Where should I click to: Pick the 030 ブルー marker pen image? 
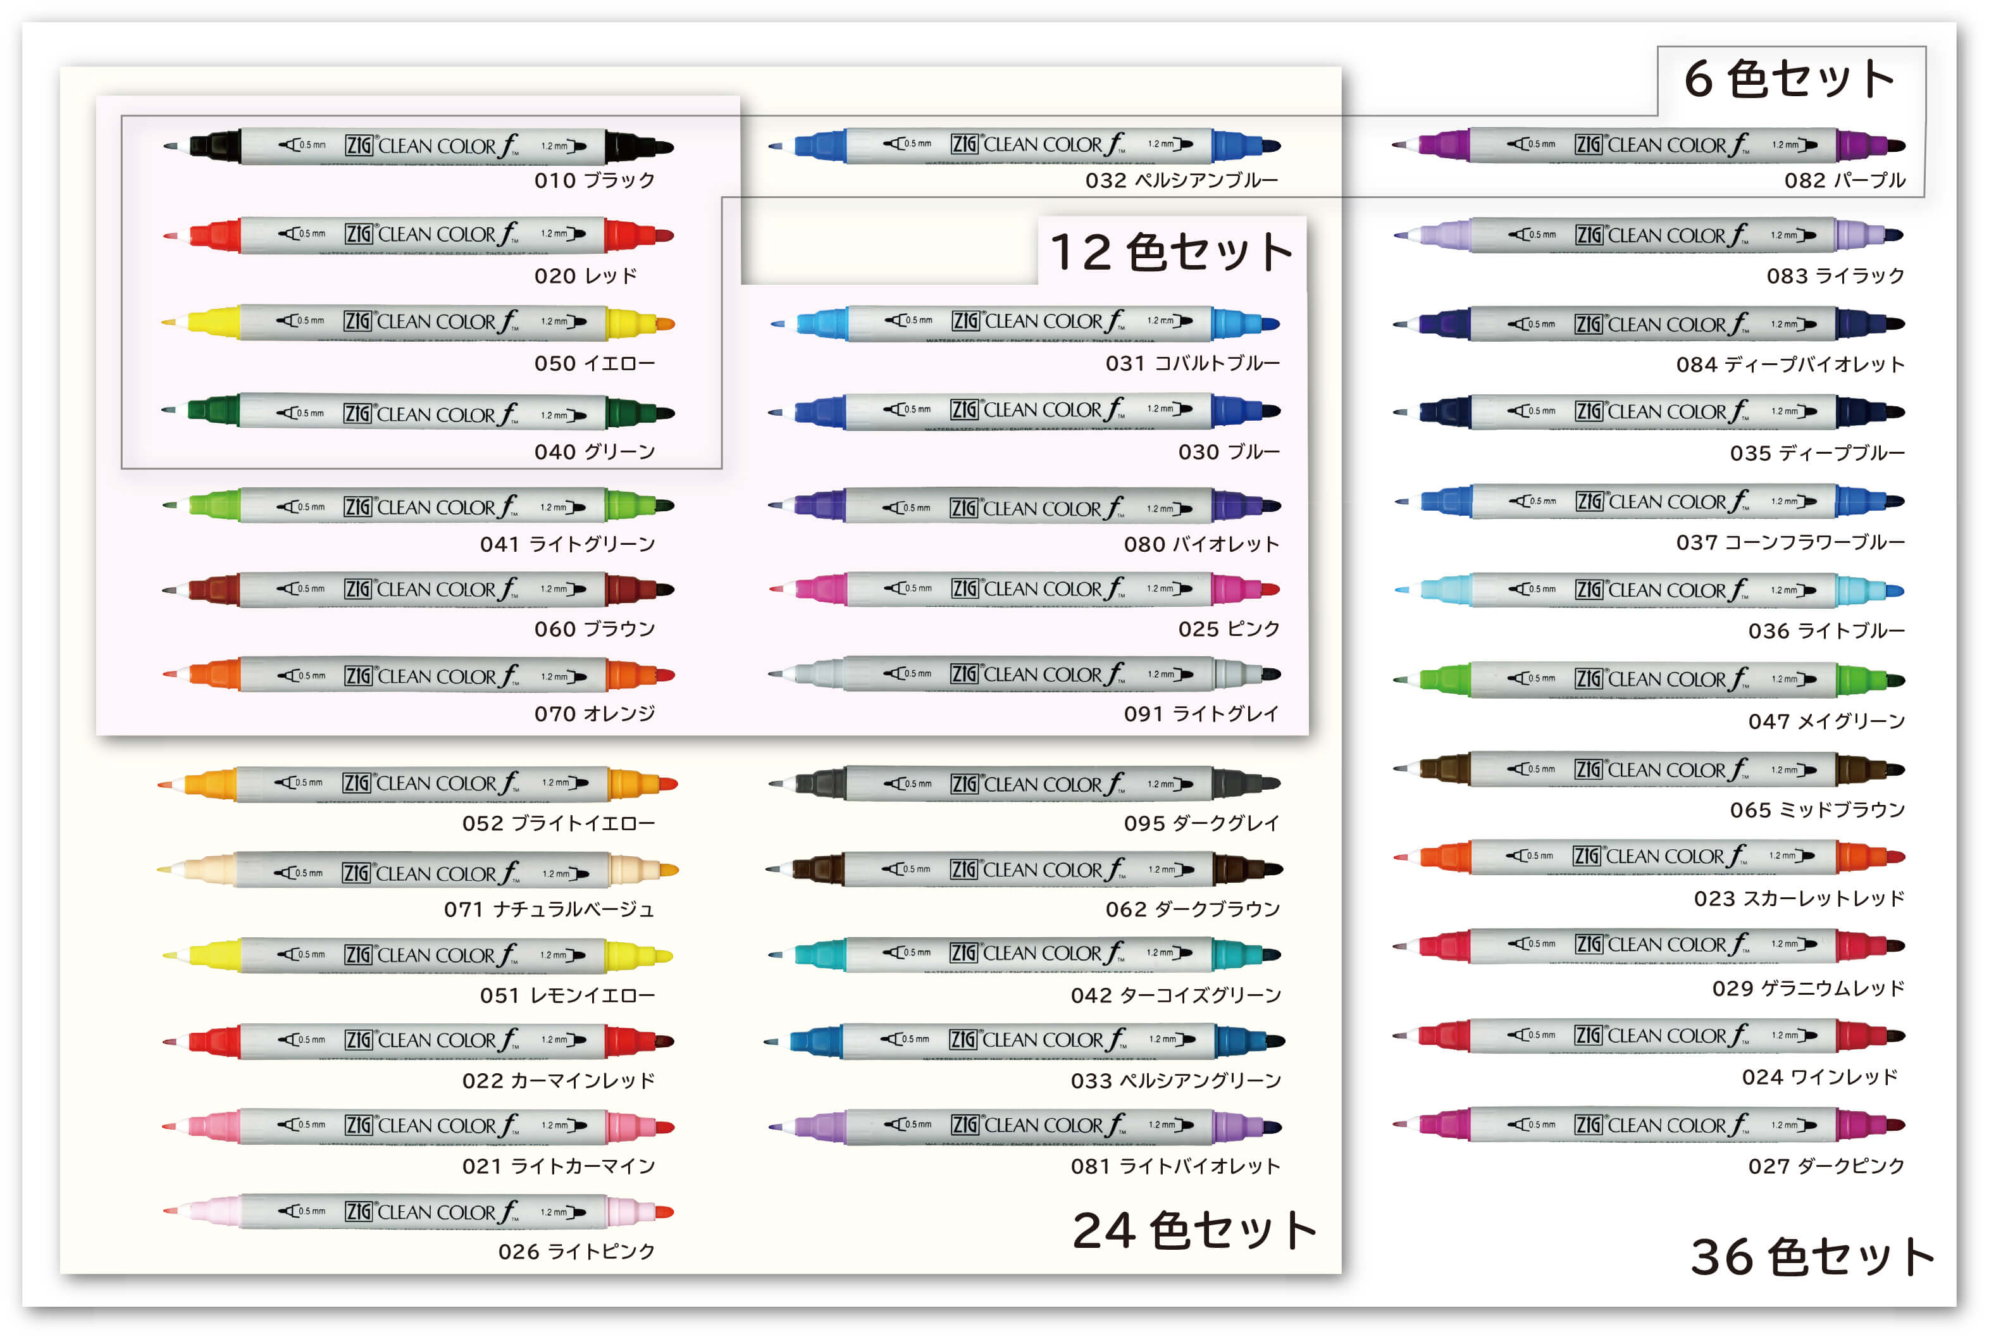coord(1024,411)
